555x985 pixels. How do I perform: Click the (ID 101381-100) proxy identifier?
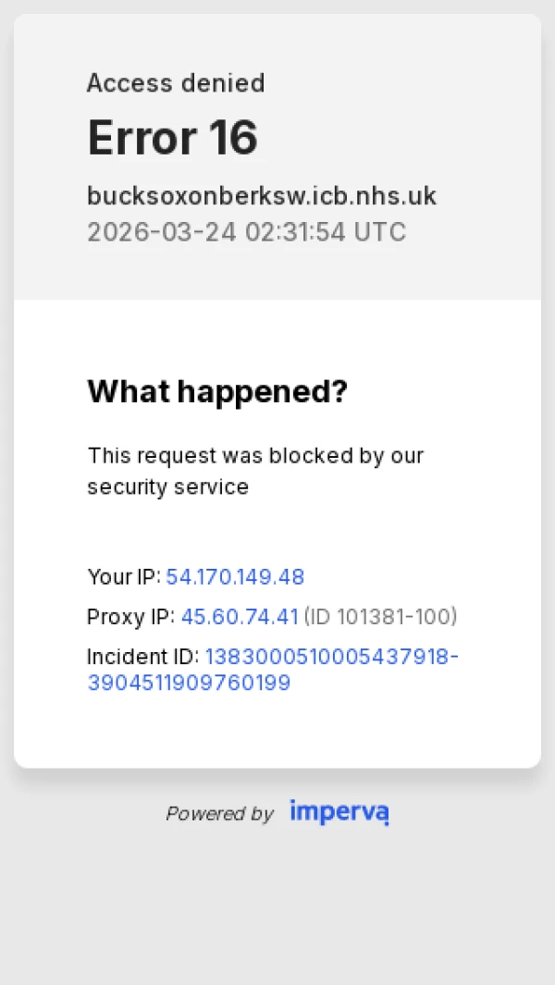[x=380, y=617]
